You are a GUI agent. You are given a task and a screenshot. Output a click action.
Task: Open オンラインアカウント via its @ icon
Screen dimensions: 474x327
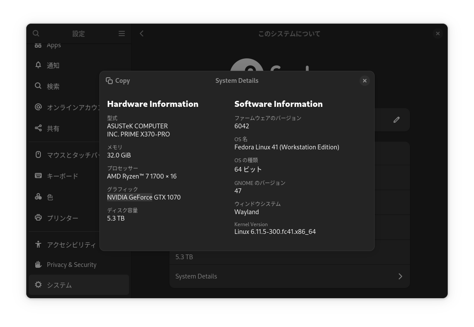coord(38,107)
